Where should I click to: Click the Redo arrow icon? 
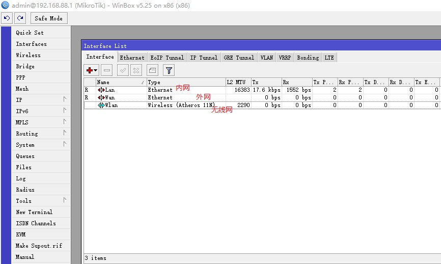[x=20, y=18]
